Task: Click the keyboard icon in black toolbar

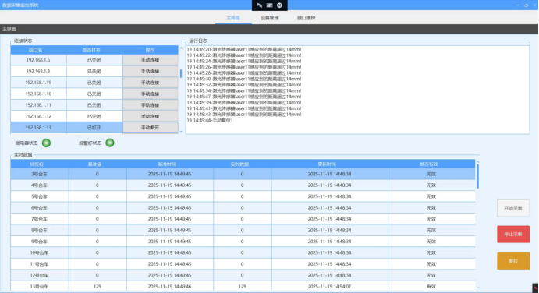Action: coord(270,5)
